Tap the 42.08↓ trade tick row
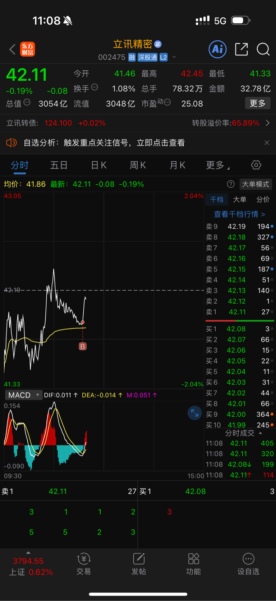 click(x=240, y=465)
